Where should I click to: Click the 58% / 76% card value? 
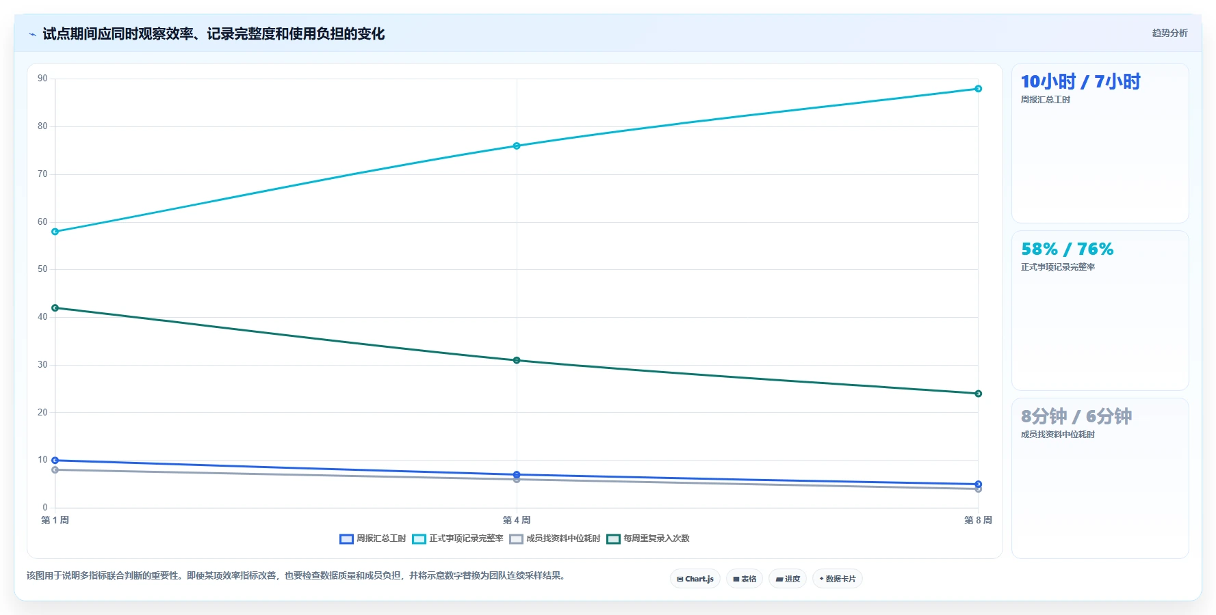coord(1067,249)
